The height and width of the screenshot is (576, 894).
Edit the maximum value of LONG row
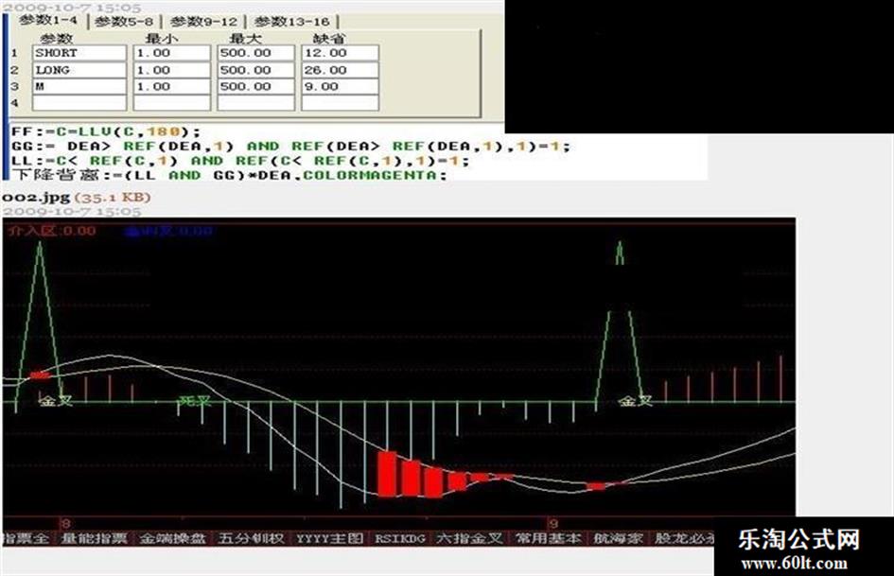coord(255,70)
